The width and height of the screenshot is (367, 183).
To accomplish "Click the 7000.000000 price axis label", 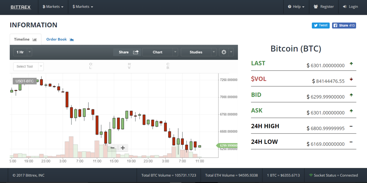I will (x=229, y=97).
